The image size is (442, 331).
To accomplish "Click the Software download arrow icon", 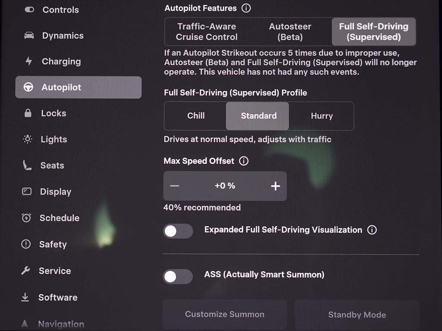I will (x=25, y=297).
